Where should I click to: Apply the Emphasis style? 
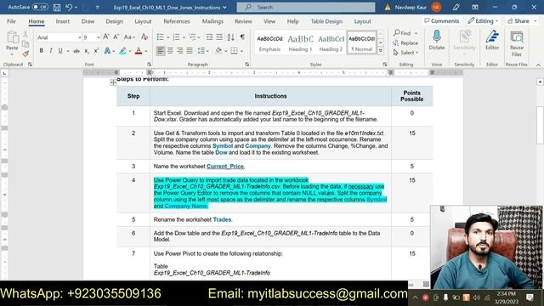[x=269, y=43]
